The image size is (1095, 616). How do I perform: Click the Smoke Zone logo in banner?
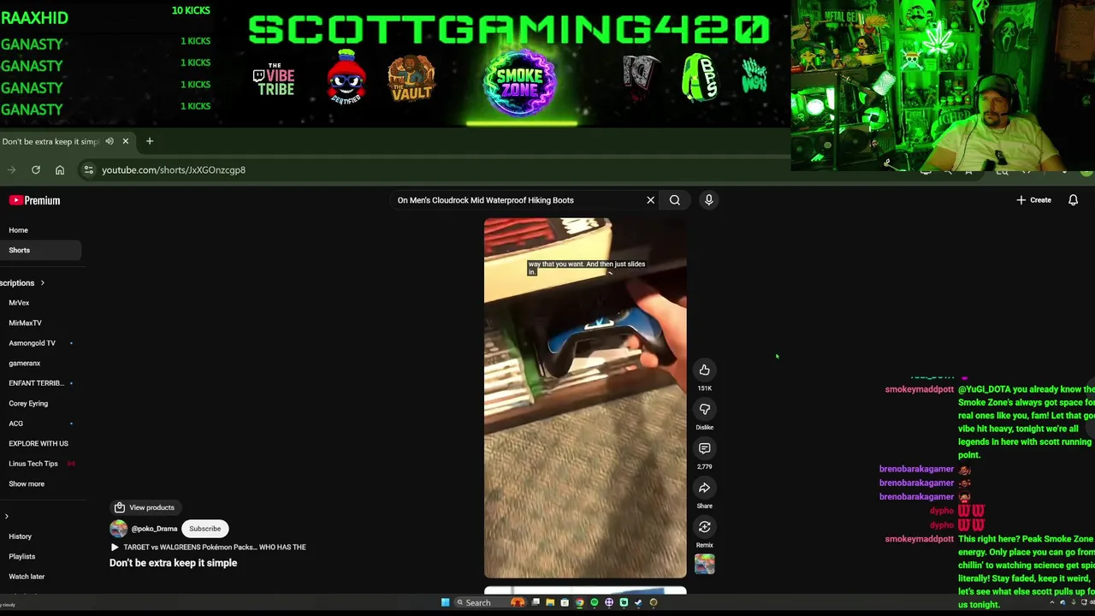point(520,82)
